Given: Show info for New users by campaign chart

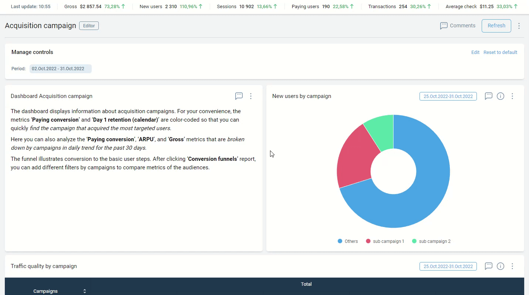Looking at the screenshot, I should point(501,96).
